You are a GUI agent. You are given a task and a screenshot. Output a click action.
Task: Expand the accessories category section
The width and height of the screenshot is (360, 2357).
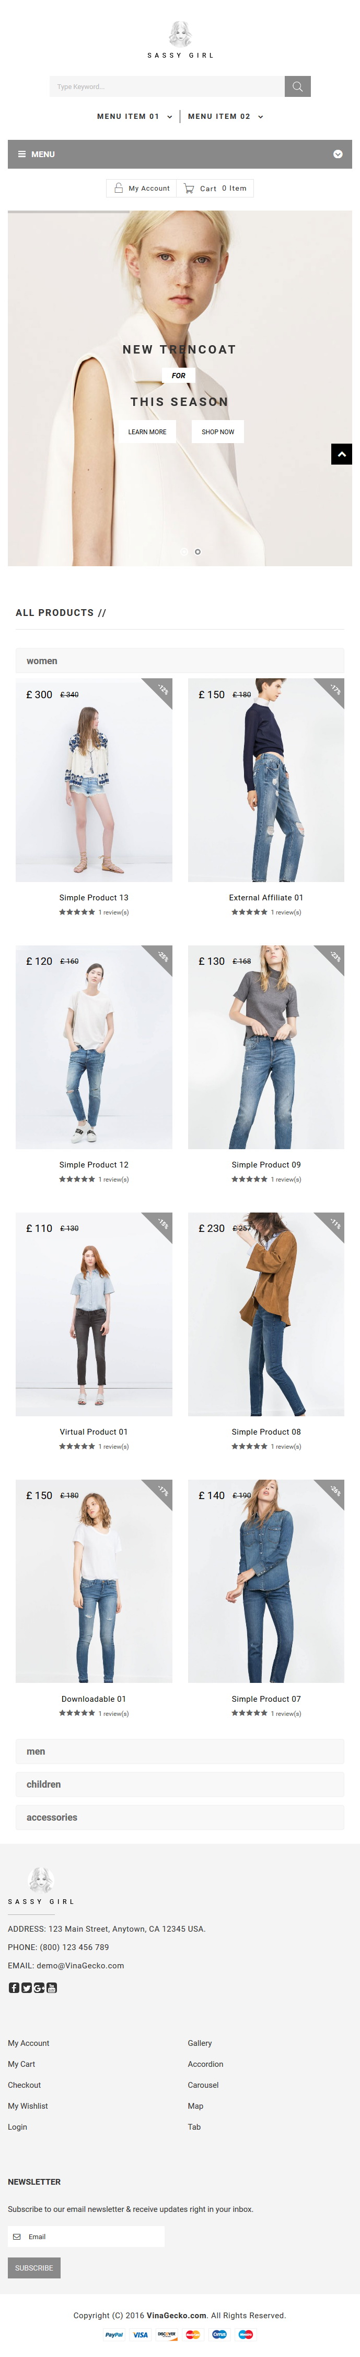click(180, 1817)
